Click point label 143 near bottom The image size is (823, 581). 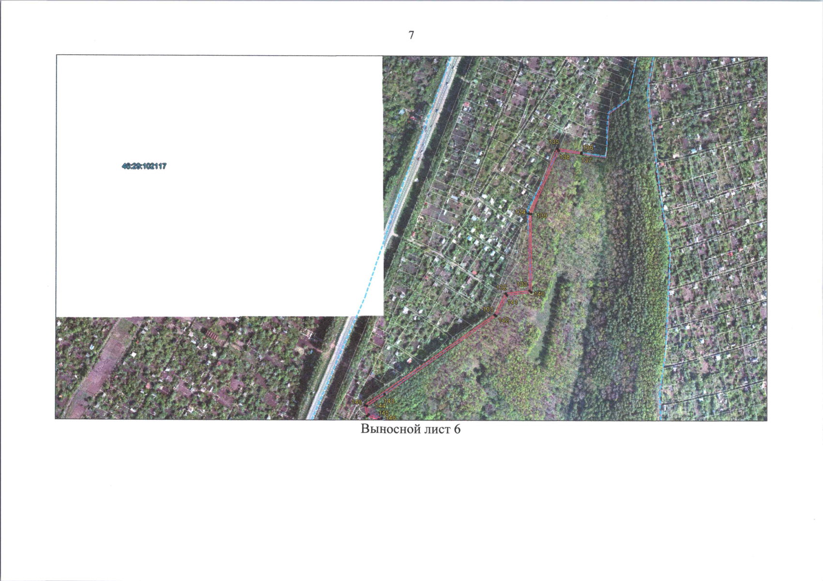tap(389, 401)
